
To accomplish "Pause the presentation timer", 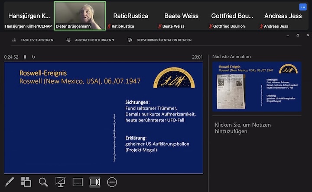I will coord(25,57).
